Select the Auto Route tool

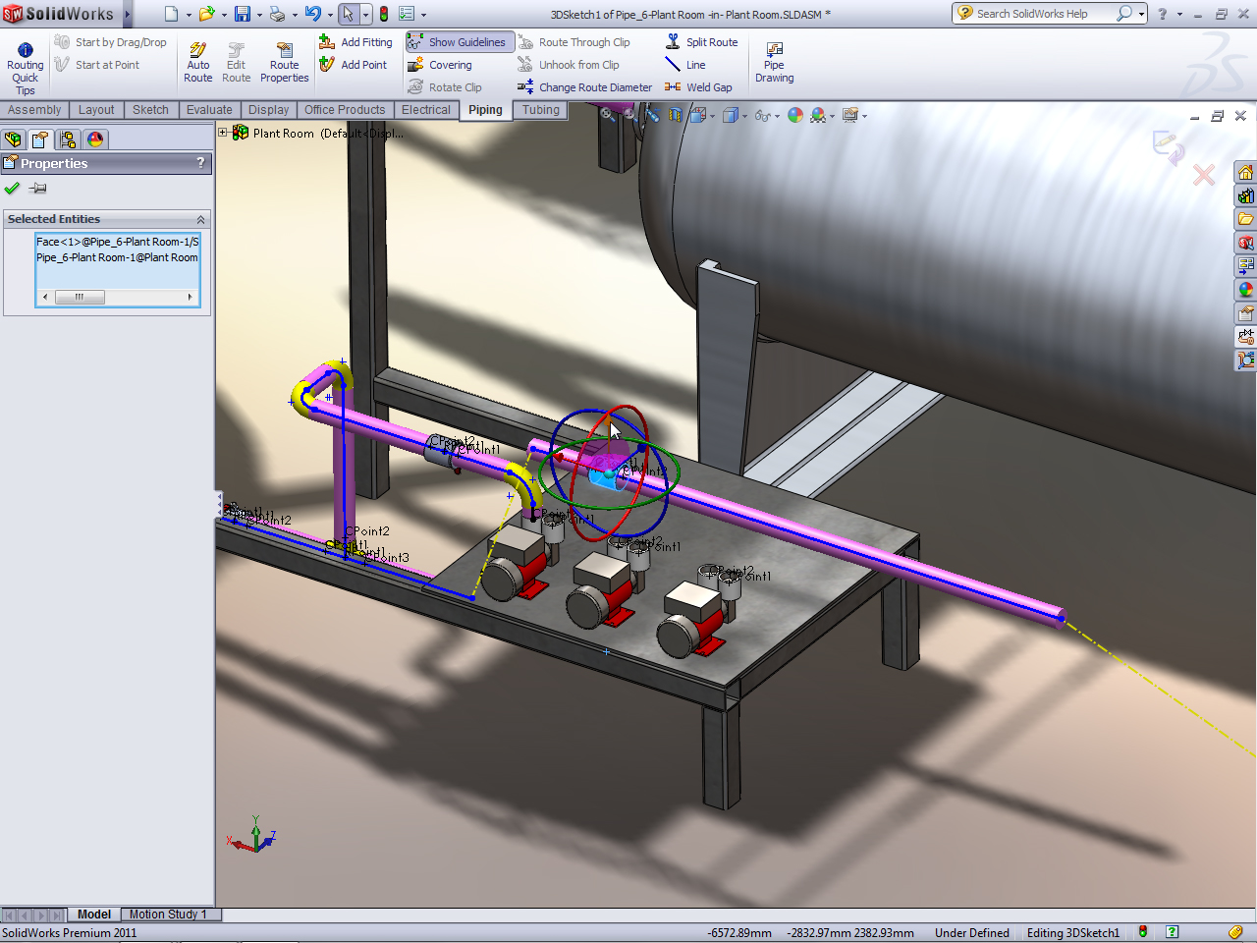coord(197,61)
